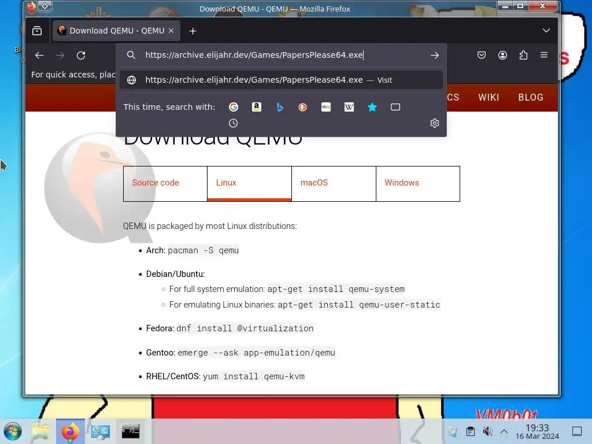
Task: Switch to the Source code tab
Action: point(165,183)
